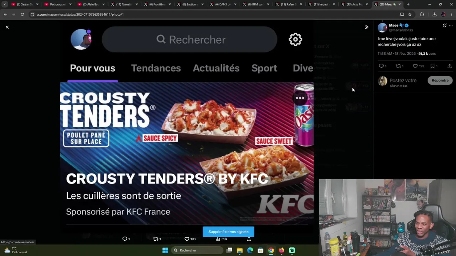The height and width of the screenshot is (256, 456).
Task: Open view analytics icon below the photo
Action: (x=218, y=239)
